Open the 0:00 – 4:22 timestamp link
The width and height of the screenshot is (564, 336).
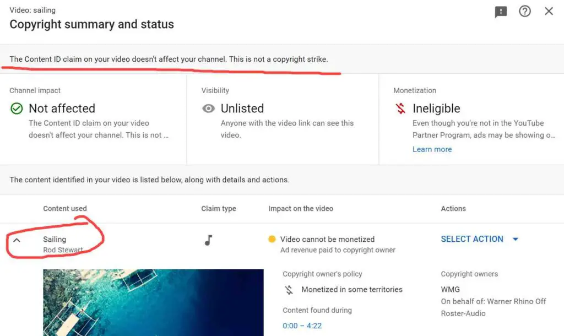[x=302, y=326]
